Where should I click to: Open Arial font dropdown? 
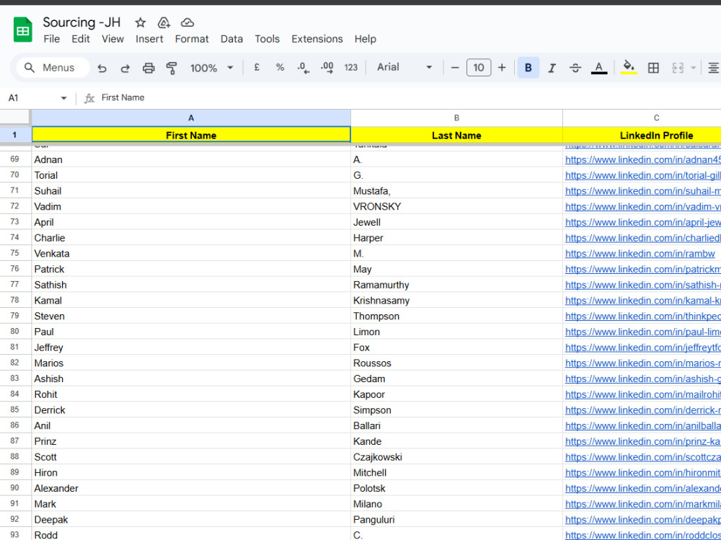point(404,68)
